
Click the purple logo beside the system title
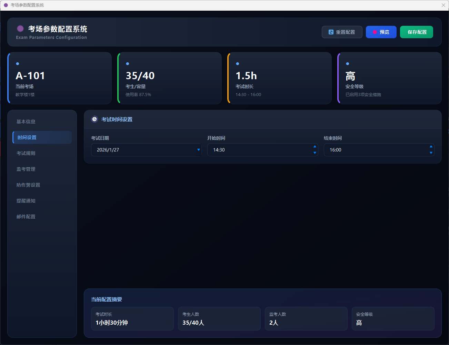(20, 29)
